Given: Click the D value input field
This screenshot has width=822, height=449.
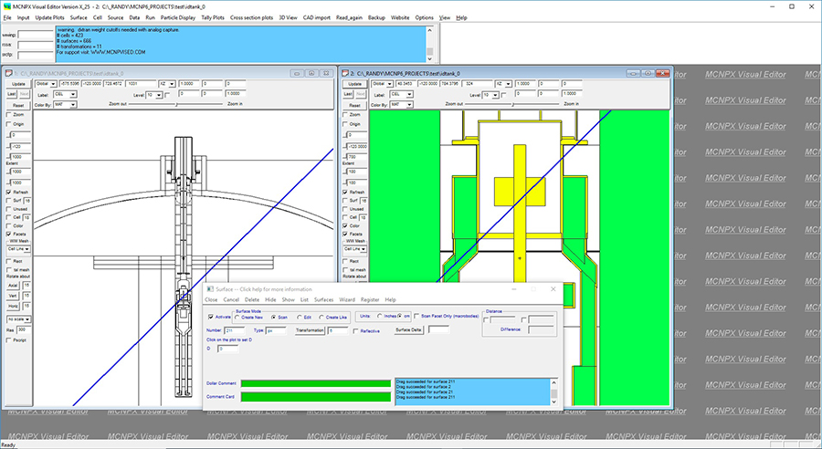Looking at the screenshot, I should click(228, 349).
